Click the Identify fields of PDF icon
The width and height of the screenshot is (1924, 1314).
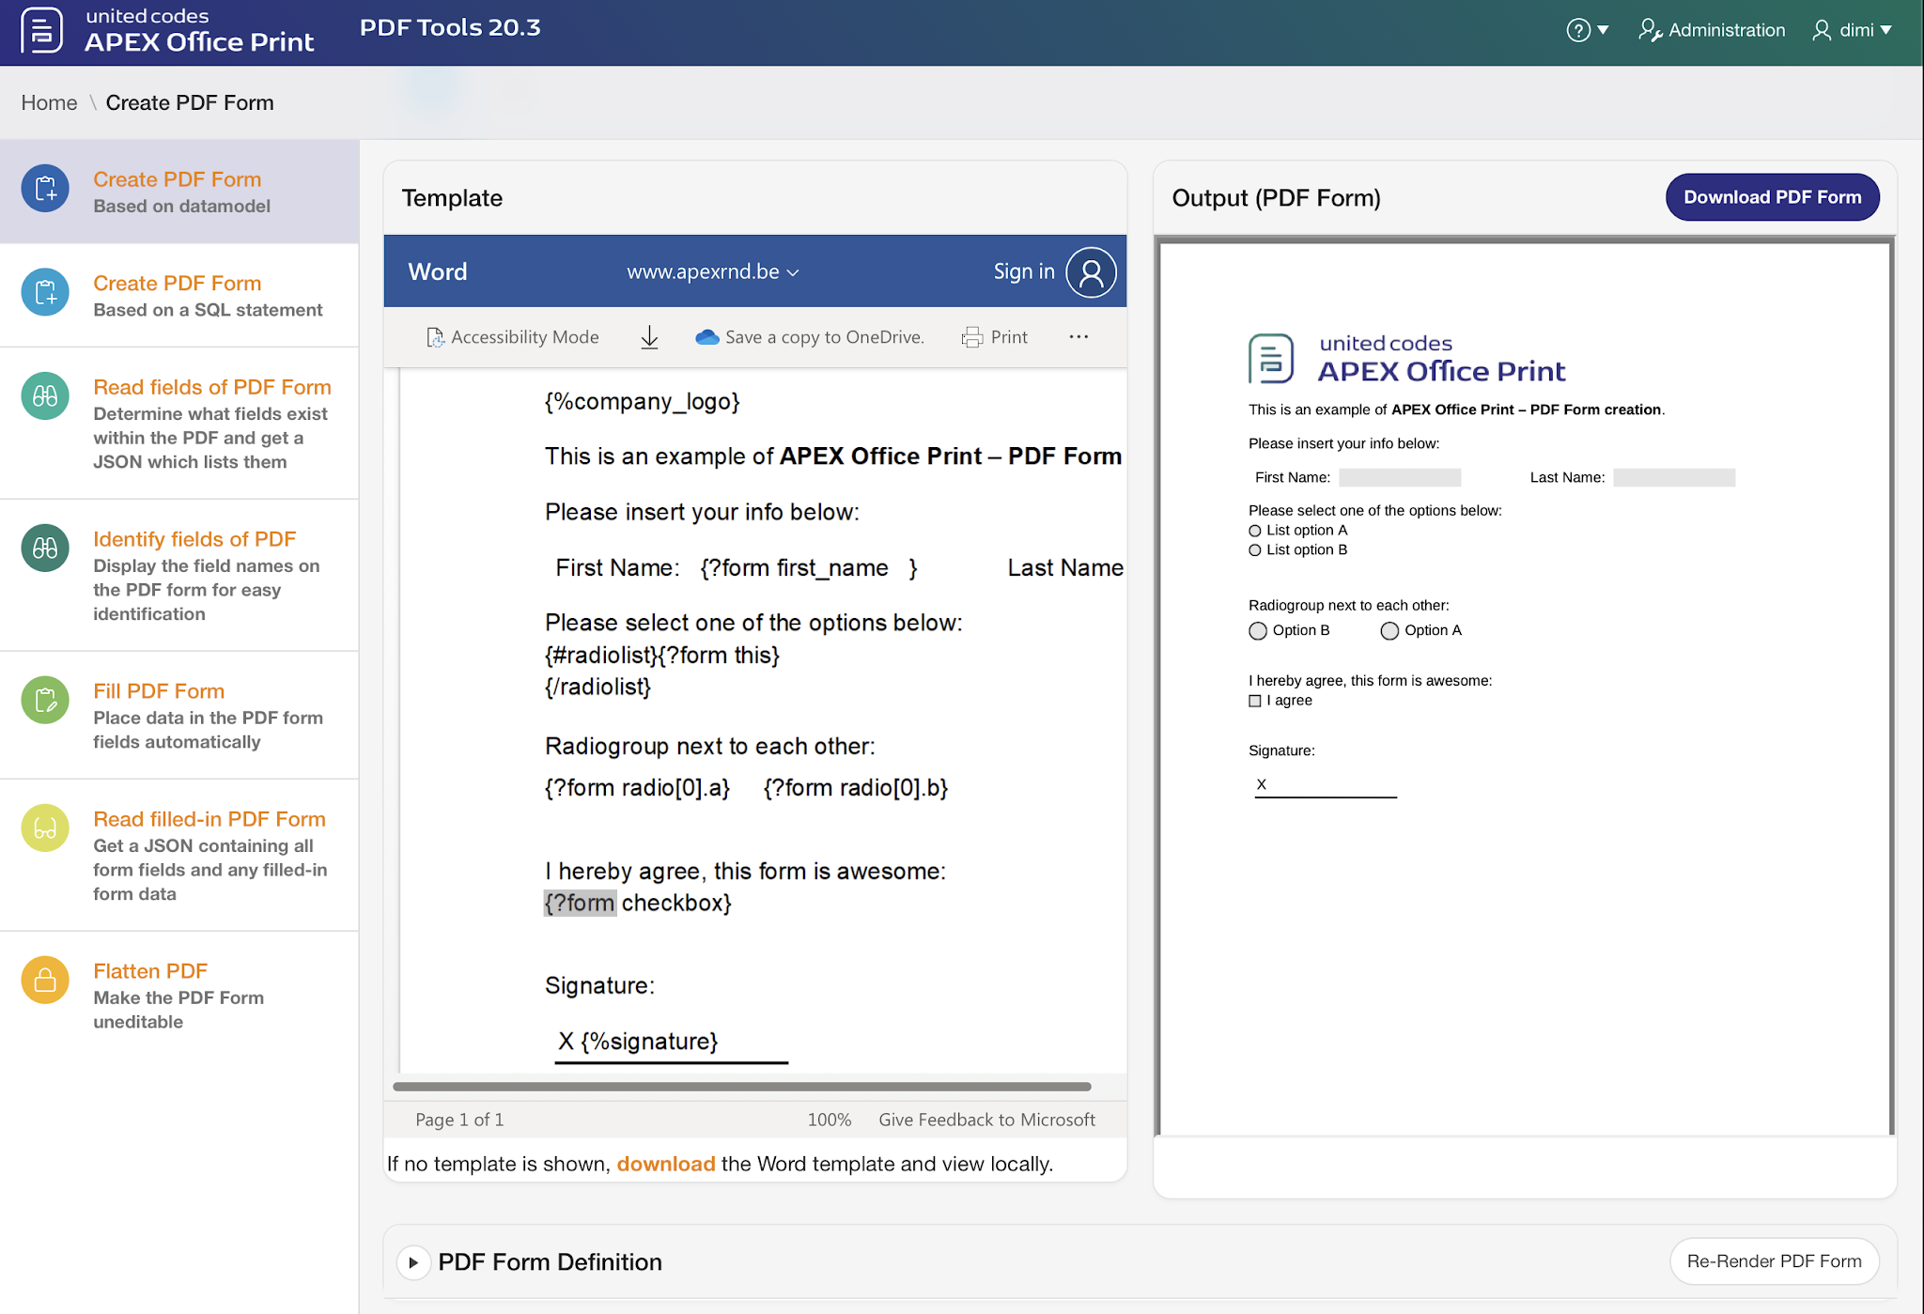tap(45, 548)
